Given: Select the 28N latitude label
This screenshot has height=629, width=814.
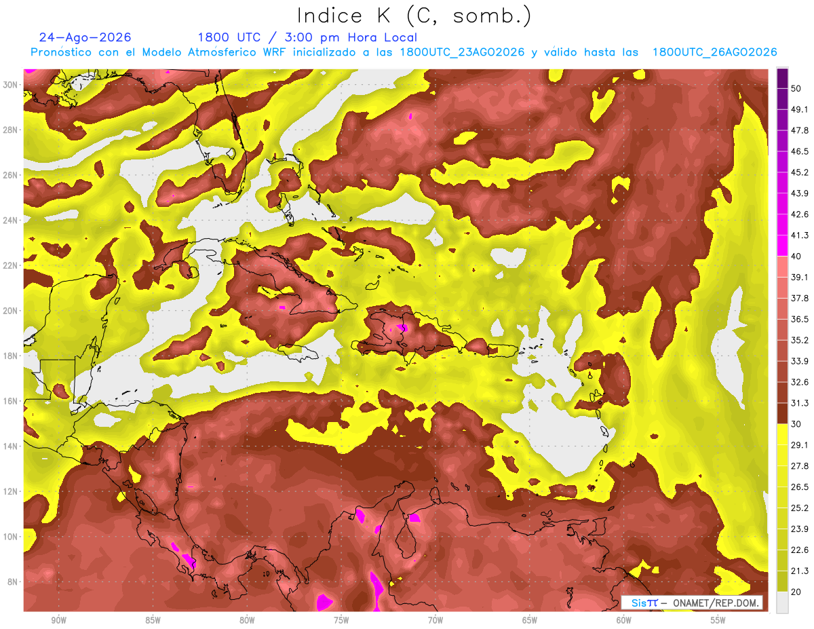Looking at the screenshot, I should tap(12, 130).
